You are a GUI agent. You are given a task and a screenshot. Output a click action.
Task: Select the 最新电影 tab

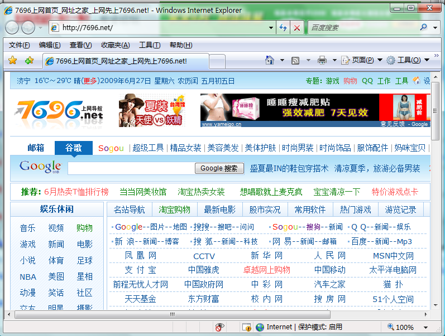point(219,210)
